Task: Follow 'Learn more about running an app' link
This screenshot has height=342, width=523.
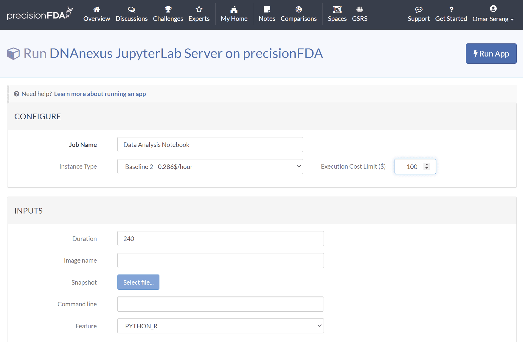Action: (x=100, y=94)
